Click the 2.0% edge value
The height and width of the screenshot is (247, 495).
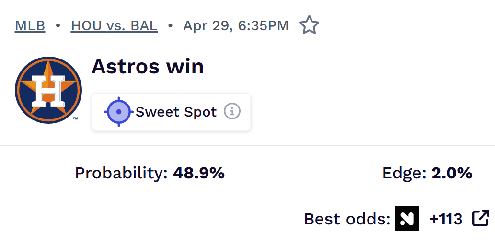click(452, 173)
